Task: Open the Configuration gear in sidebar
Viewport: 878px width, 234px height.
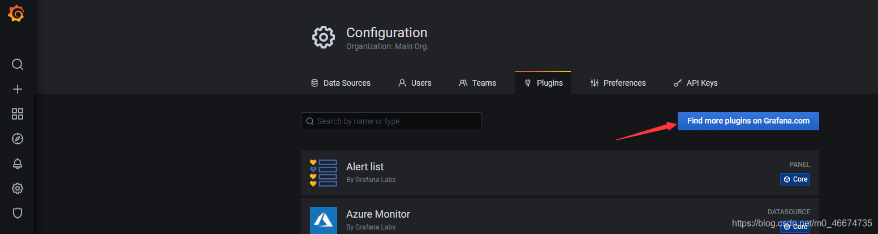Action: (18, 188)
